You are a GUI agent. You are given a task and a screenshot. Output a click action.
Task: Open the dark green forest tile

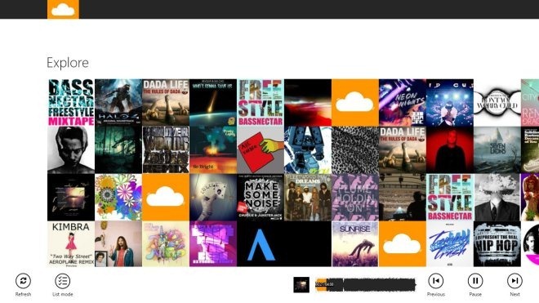(118, 150)
